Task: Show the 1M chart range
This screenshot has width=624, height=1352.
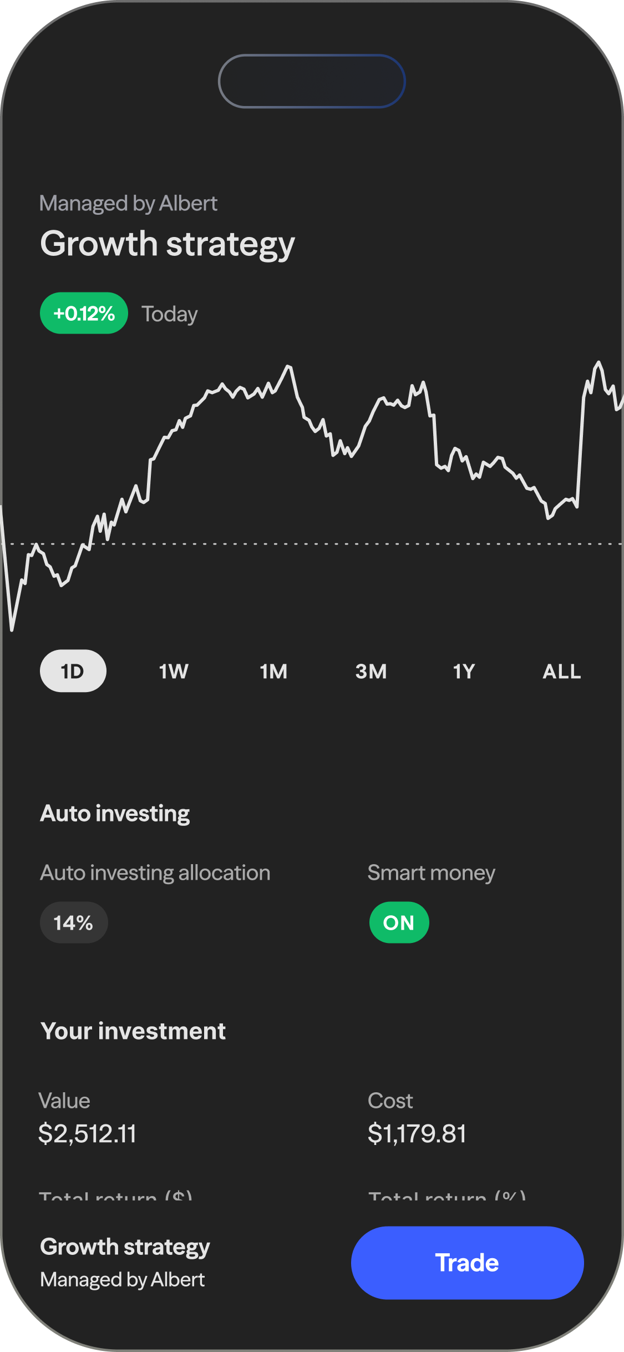Action: pyautogui.click(x=273, y=672)
